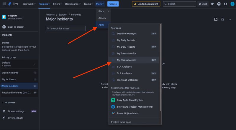Expand the Filters dropdown

(57, 4)
